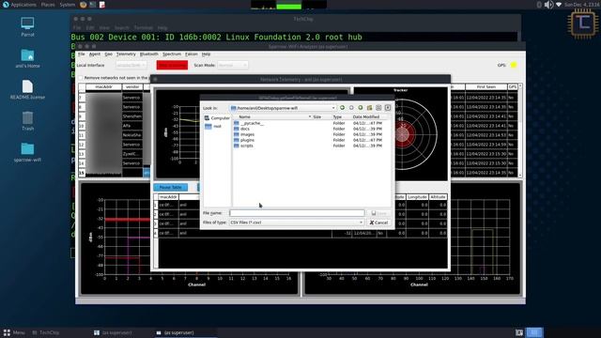Click the Save button in file dialog
The width and height of the screenshot is (601, 338).
378,213
